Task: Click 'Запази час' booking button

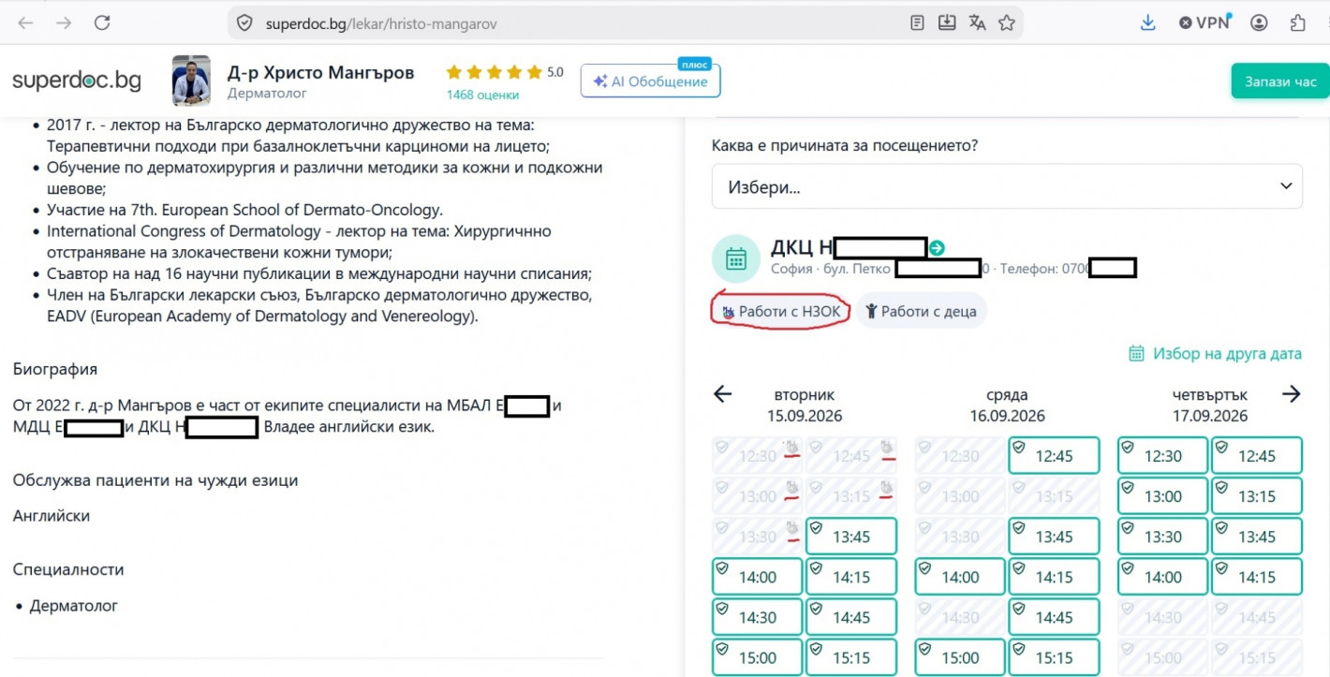Action: click(x=1279, y=81)
